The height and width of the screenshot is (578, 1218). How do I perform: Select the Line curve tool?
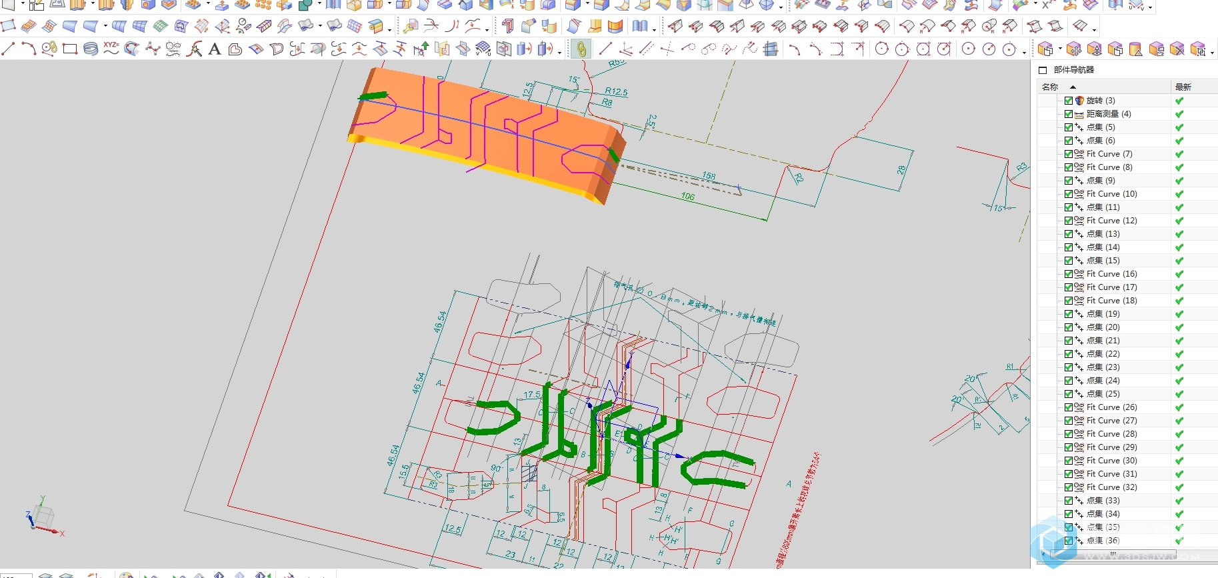(x=8, y=49)
